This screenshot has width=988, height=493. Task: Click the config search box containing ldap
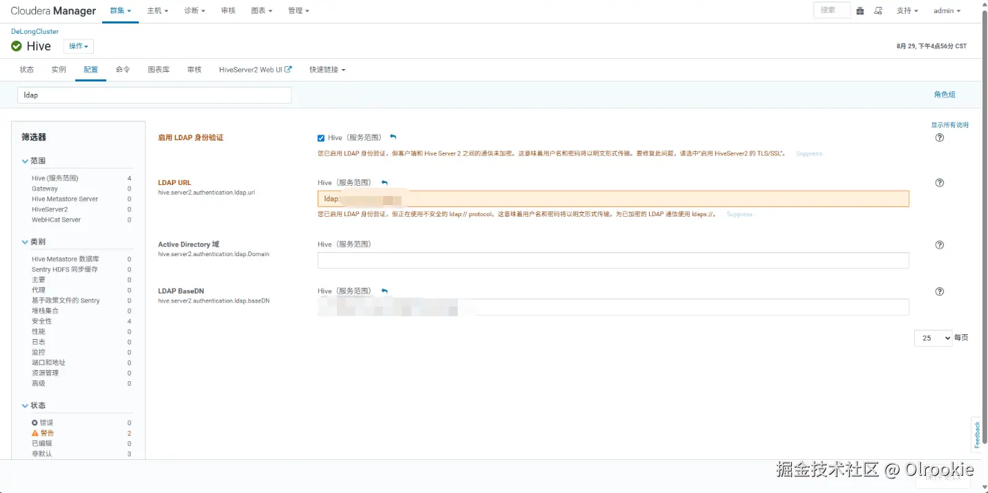[x=155, y=95]
